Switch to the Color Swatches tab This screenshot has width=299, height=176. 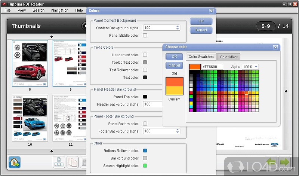(x=201, y=57)
